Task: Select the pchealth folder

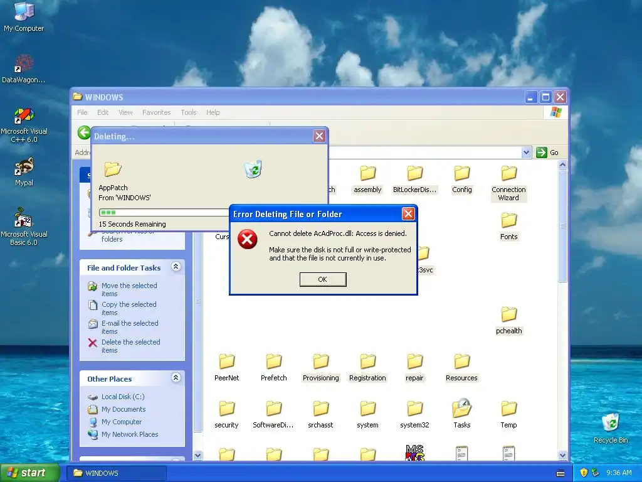Action: 508,320
